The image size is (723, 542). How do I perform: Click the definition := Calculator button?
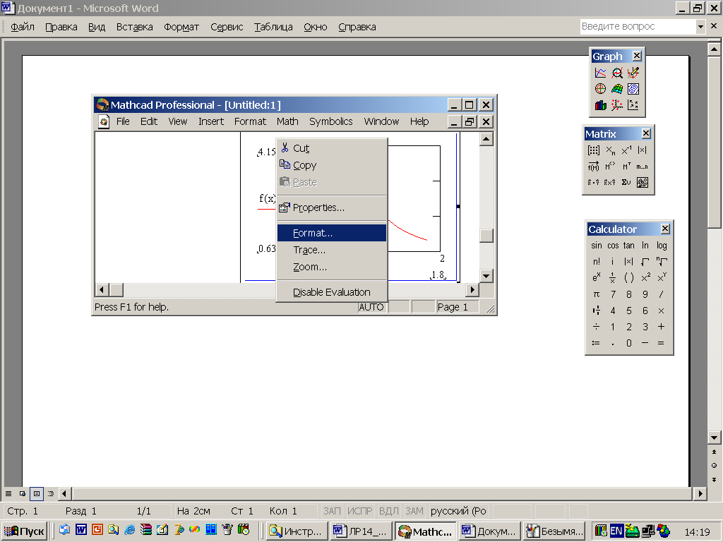(x=596, y=343)
